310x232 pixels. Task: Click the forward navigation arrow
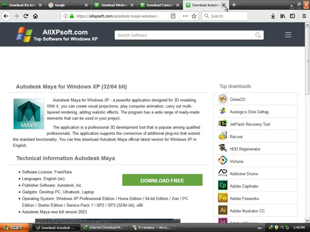pyautogui.click(x=16, y=16)
